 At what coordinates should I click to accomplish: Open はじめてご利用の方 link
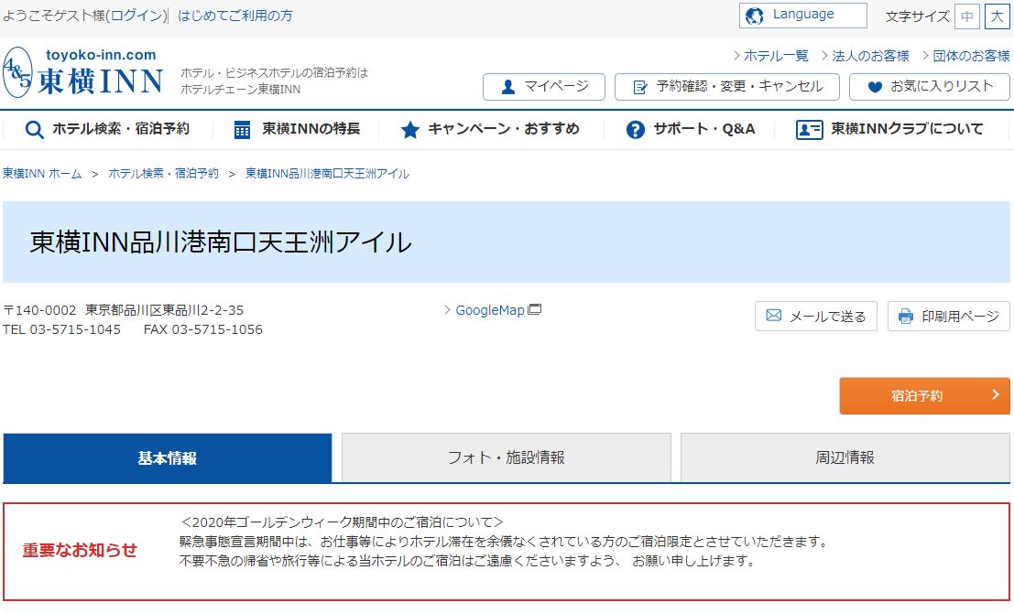[x=234, y=16]
